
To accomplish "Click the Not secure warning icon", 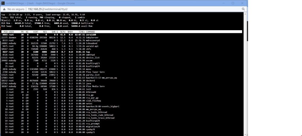I will pos(4,9).
